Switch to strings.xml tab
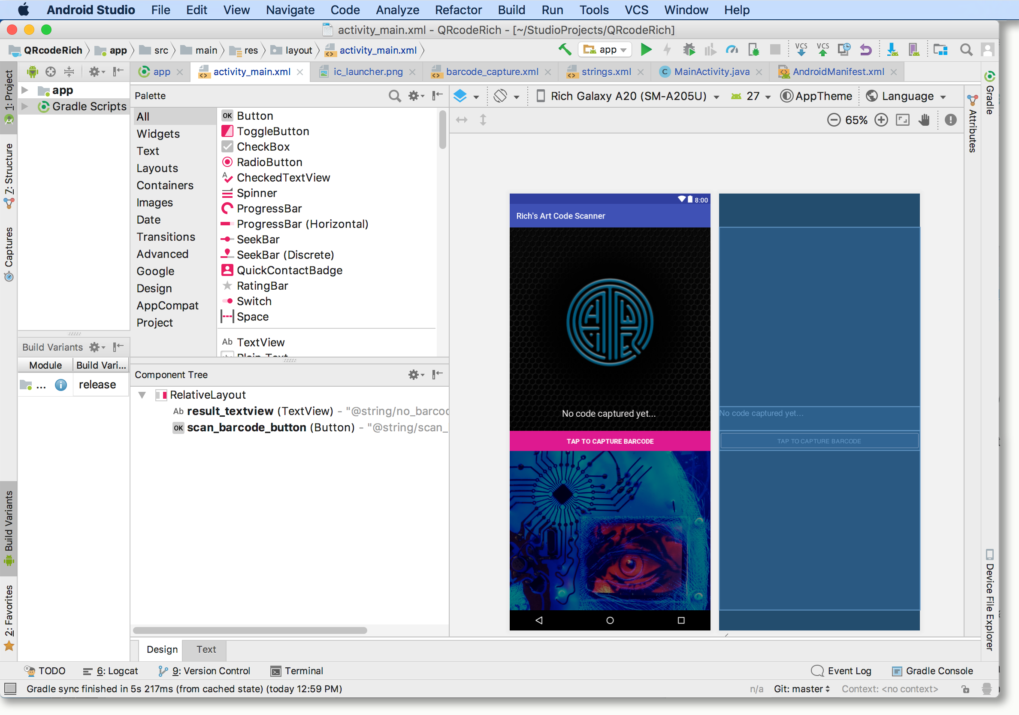The height and width of the screenshot is (715, 1019). 606,72
